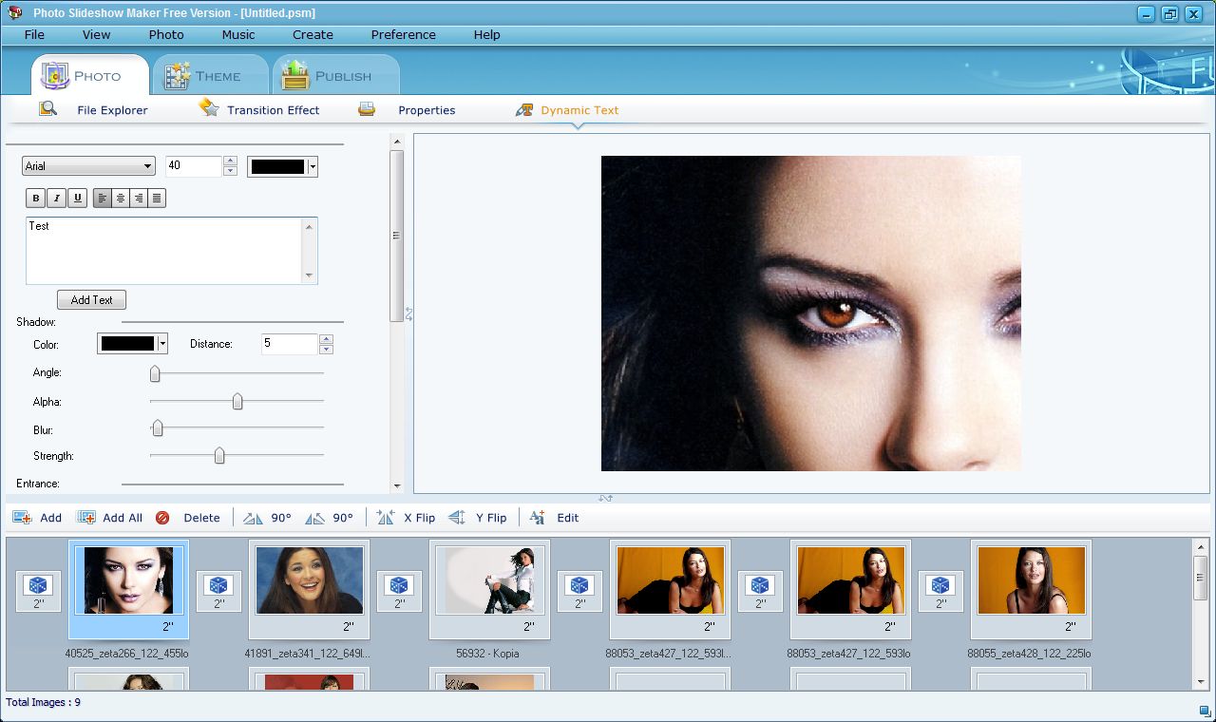The image size is (1216, 722).
Task: Apply Y Flip to the photo
Action: tap(477, 518)
